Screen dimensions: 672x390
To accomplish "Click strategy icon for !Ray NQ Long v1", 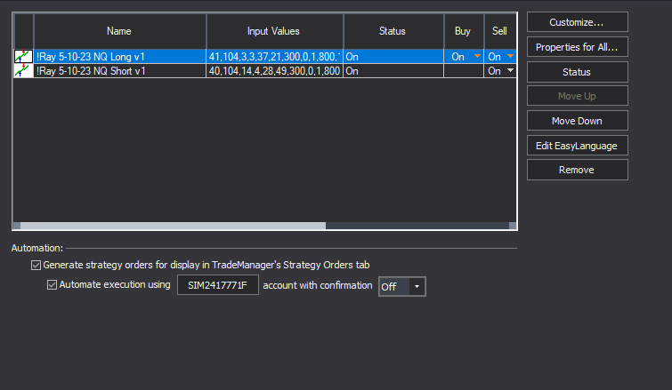I will point(23,57).
